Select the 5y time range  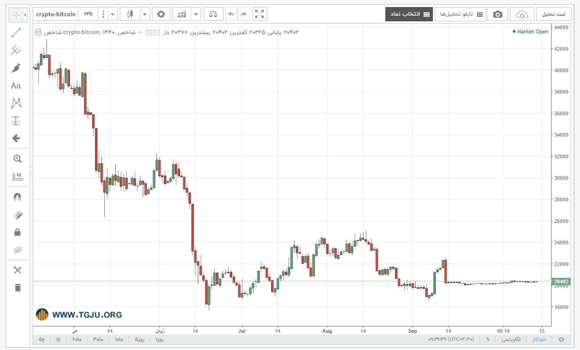(x=42, y=339)
